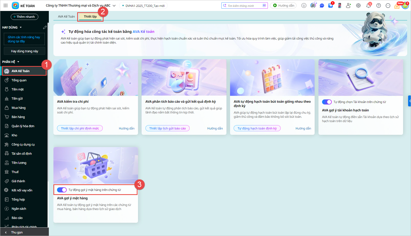Screen dimensions: 411x236
Task: Click the mobile phone icon
Action: pos(339,5)
